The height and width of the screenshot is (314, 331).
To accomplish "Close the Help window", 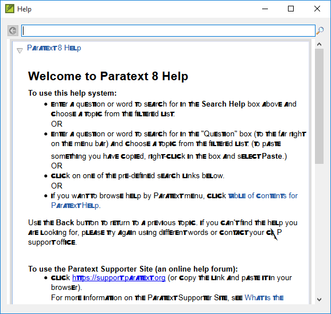I will (317, 9).
